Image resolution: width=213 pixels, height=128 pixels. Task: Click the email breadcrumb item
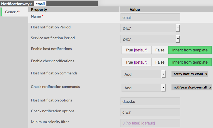point(40,4)
